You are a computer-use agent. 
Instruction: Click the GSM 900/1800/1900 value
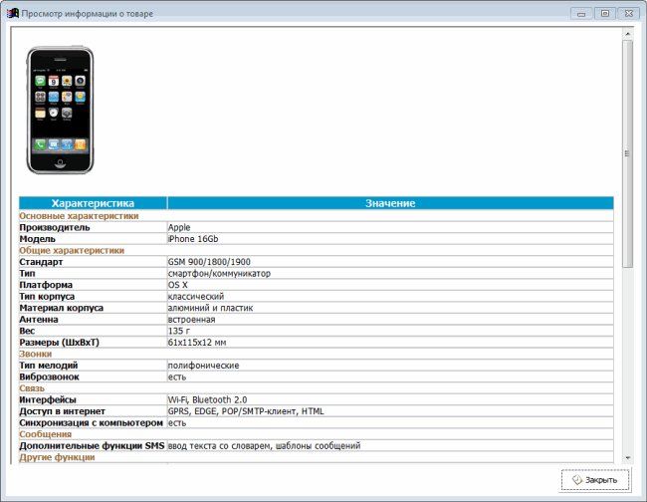209,262
